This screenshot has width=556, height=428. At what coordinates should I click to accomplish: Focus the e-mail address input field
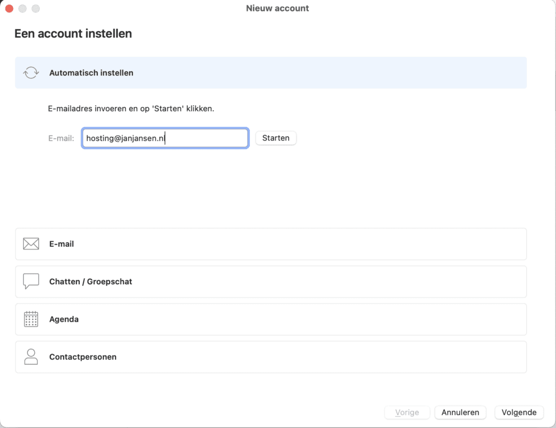[165, 138]
